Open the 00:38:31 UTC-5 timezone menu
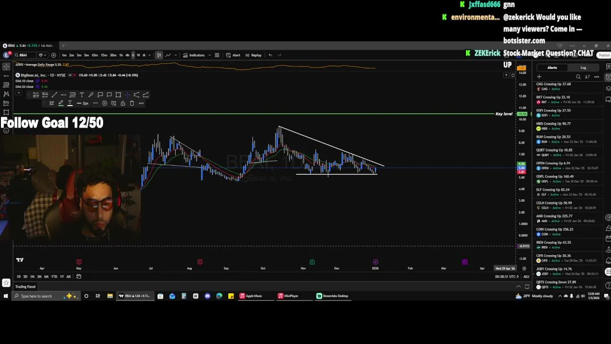Image resolution: width=611 pixels, height=344 pixels. click(x=506, y=277)
